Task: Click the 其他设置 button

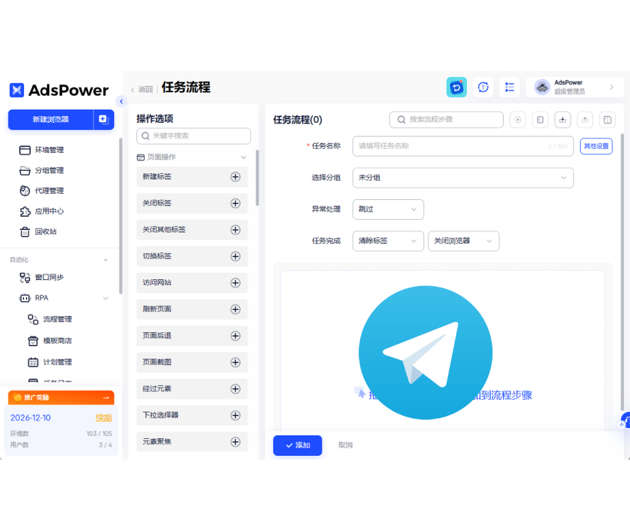Action: (596, 146)
